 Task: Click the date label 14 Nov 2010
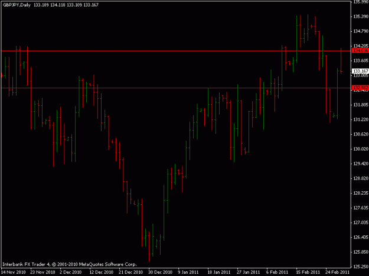14,272
